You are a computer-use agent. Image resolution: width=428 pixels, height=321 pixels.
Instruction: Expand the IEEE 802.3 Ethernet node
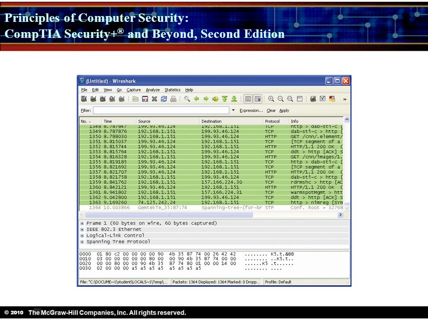click(x=82, y=230)
